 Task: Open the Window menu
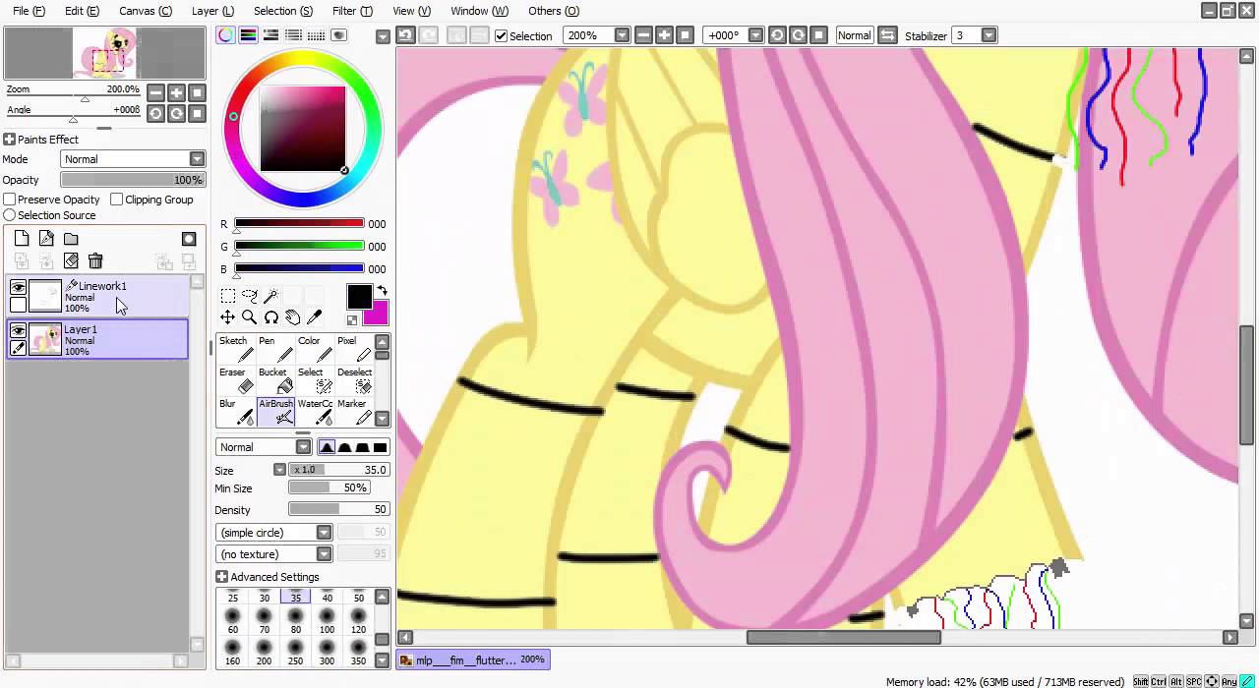pyautogui.click(x=479, y=11)
